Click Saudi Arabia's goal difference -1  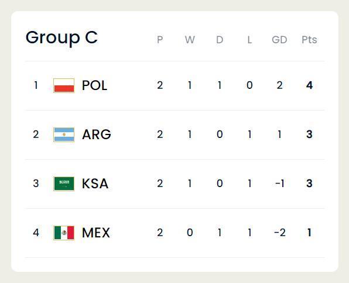coord(280,184)
